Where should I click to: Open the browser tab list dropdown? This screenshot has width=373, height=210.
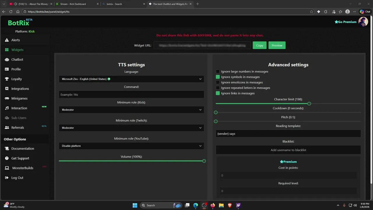pos(4,4)
